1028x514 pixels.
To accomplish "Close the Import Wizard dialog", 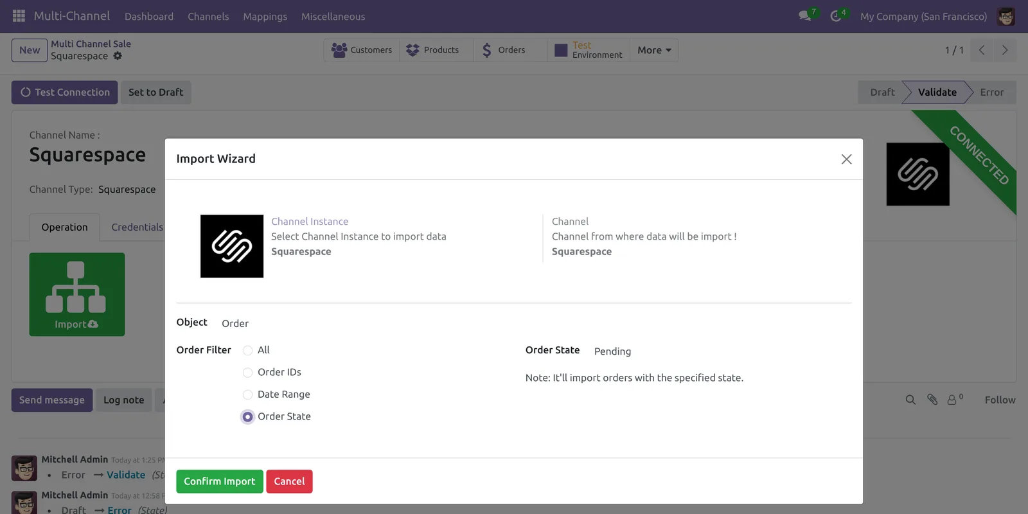I will tap(846, 159).
